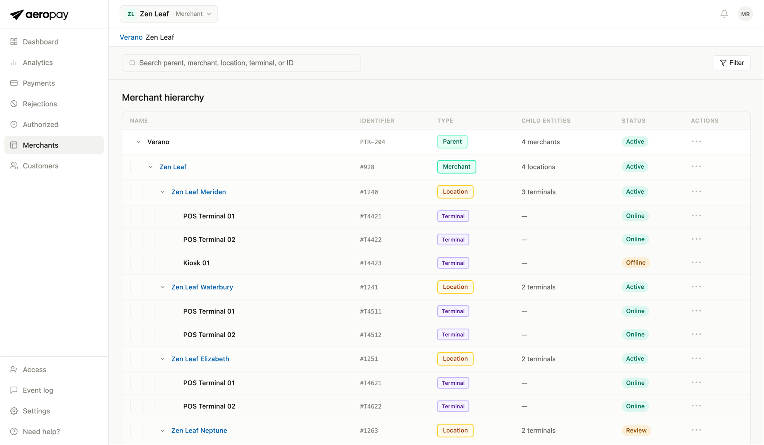Navigate to Rejections

54,103
